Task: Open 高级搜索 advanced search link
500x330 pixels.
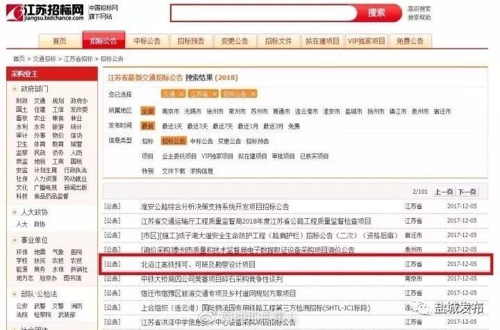Action: [419, 9]
